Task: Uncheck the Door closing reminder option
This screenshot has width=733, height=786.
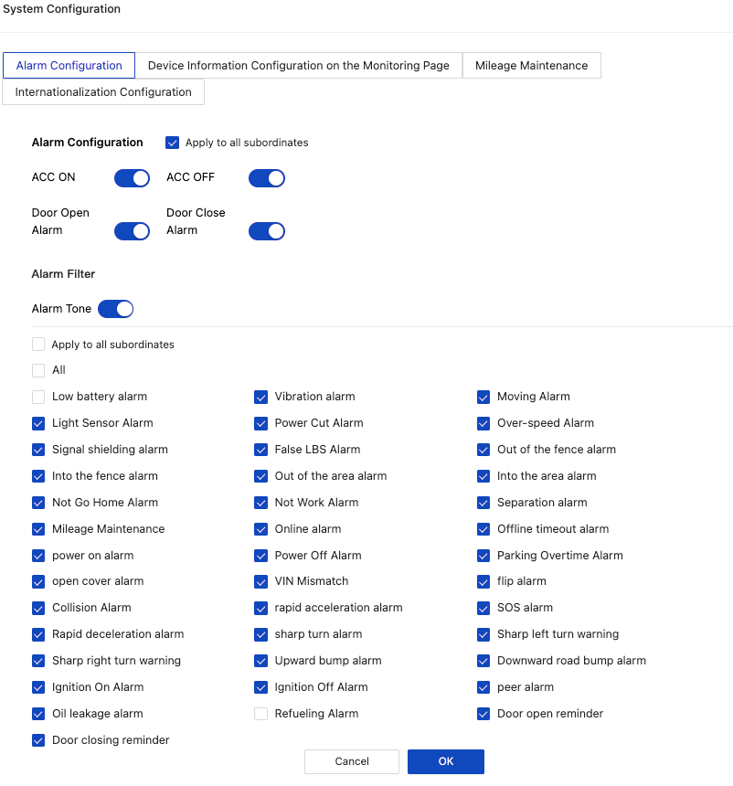Action: (x=37, y=740)
